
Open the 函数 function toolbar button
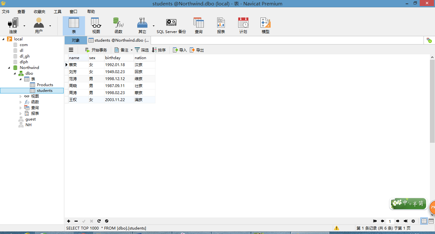tap(118, 26)
